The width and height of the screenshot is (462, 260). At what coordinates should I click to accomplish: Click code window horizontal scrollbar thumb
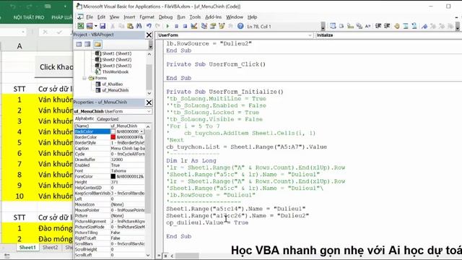click(x=187, y=256)
